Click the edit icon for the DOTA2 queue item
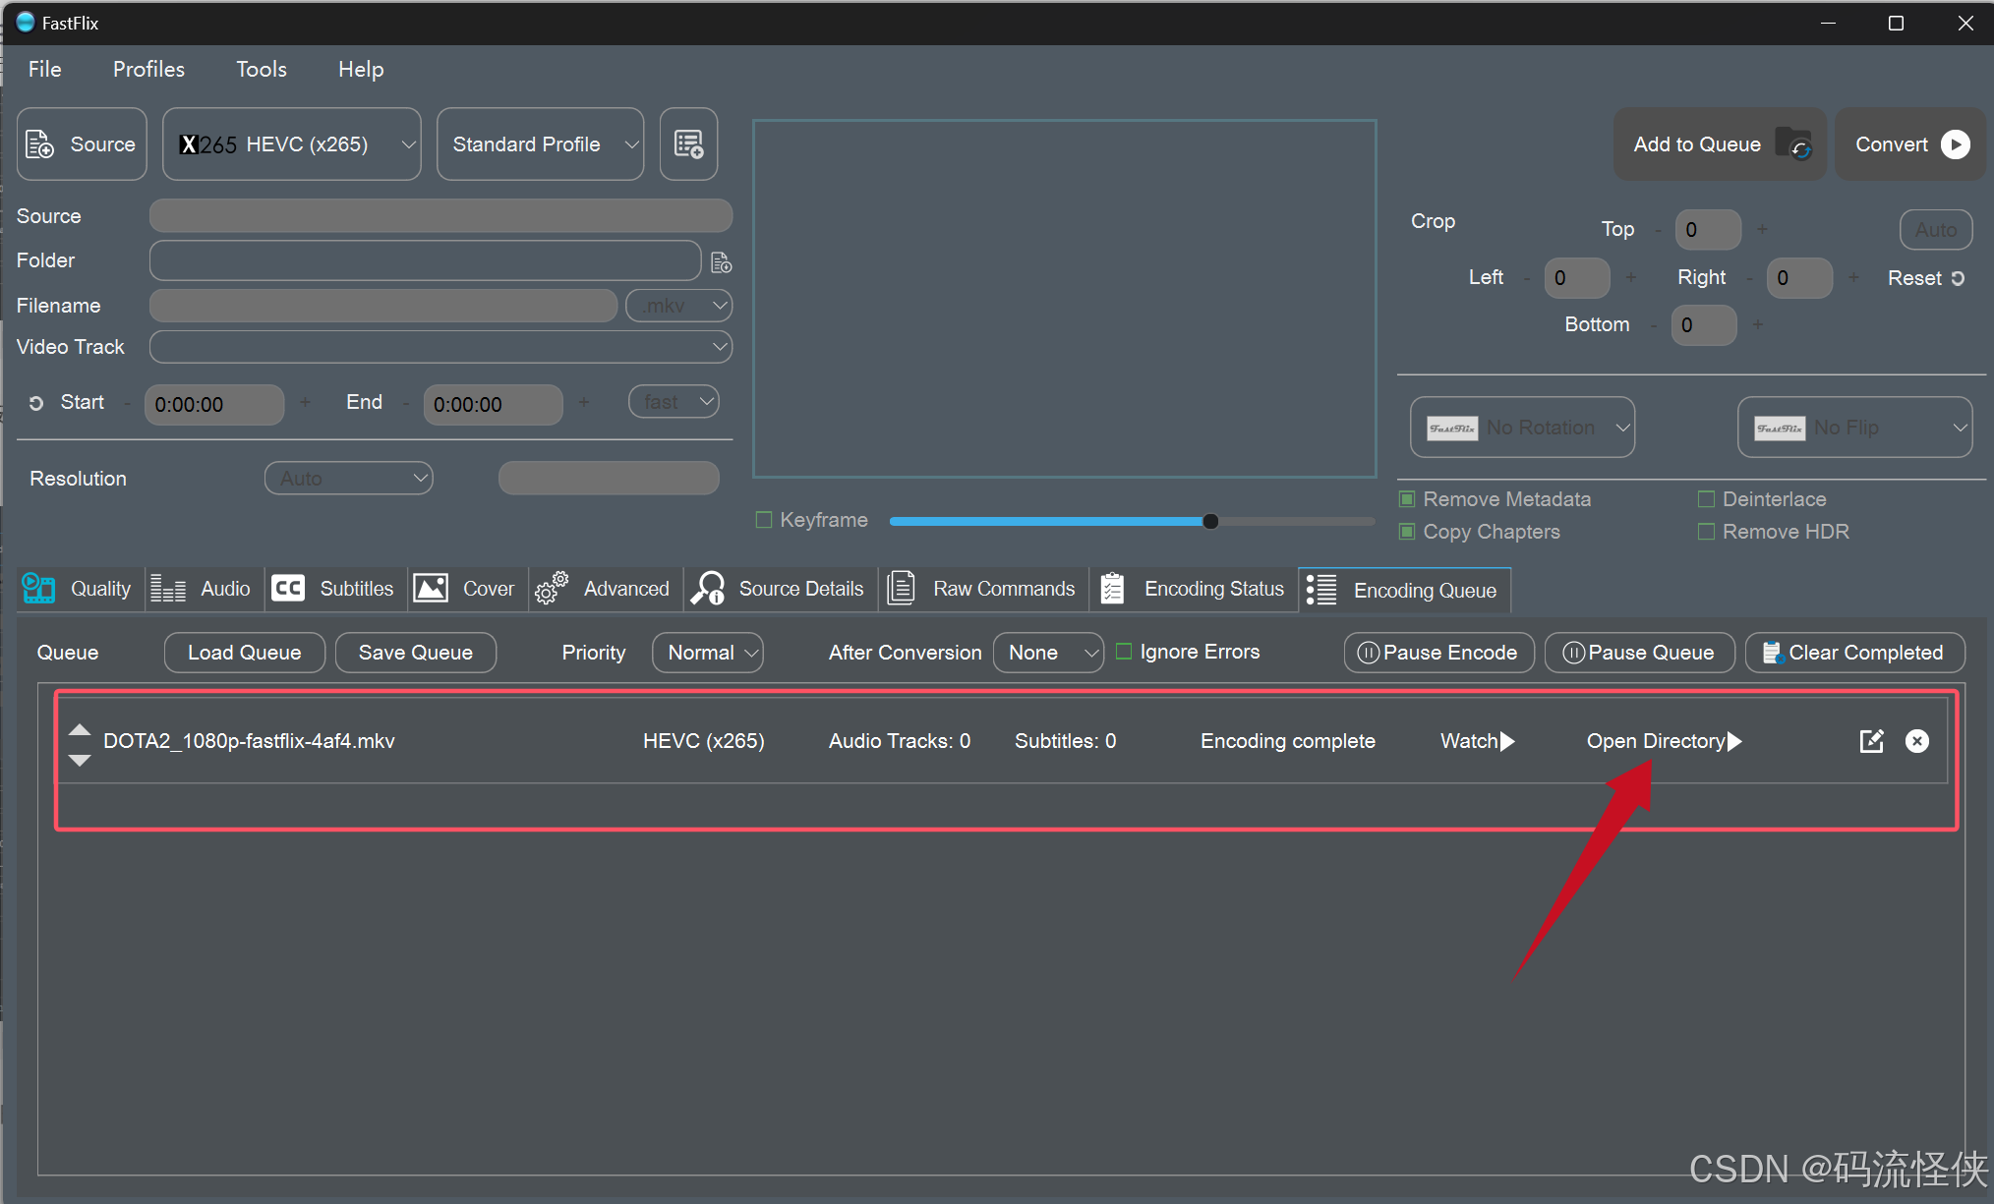The width and height of the screenshot is (1994, 1204). pyautogui.click(x=1871, y=741)
